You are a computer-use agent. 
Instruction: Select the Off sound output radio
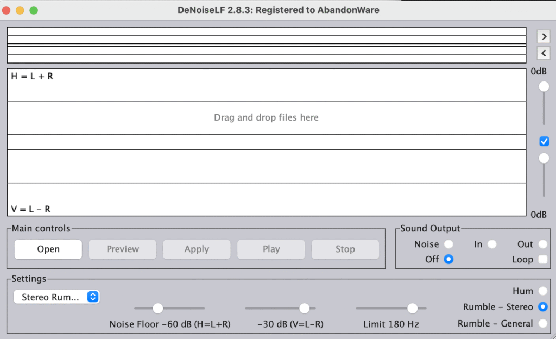pyautogui.click(x=448, y=259)
